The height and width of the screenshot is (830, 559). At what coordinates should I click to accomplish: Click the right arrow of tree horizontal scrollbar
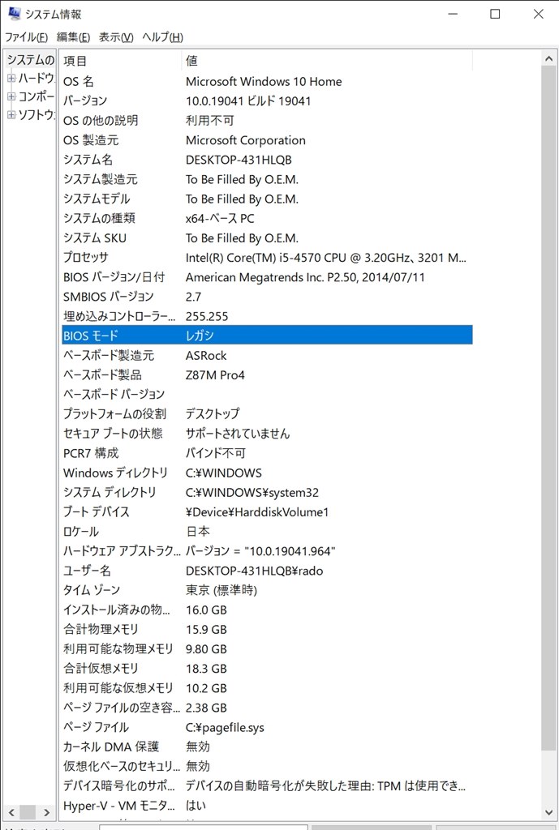click(46, 812)
